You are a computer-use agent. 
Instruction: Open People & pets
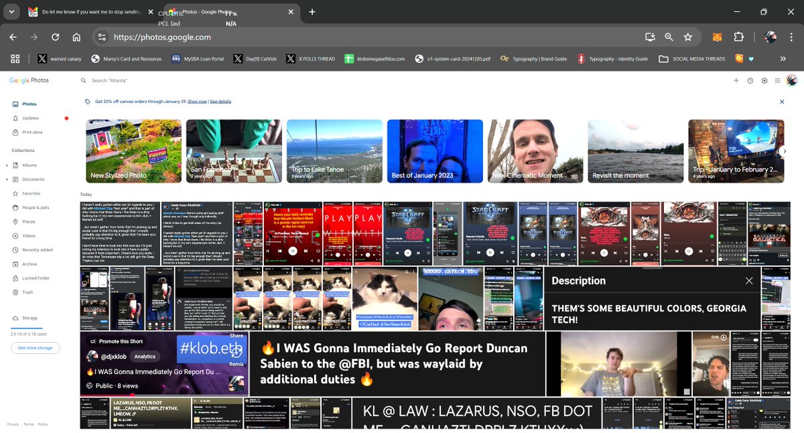35,207
